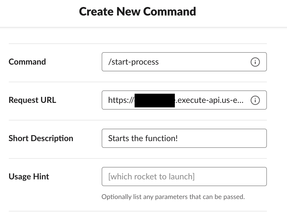Click the "Create New Command" heading

(137, 12)
